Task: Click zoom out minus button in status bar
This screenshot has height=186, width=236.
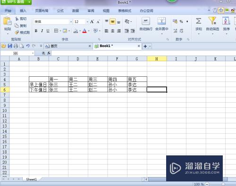Action: pos(207,184)
